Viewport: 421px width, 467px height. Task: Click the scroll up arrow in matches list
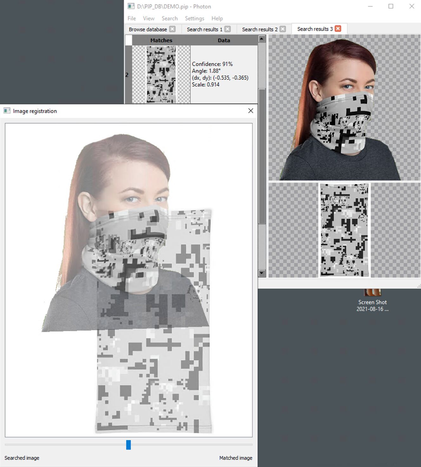click(262, 39)
